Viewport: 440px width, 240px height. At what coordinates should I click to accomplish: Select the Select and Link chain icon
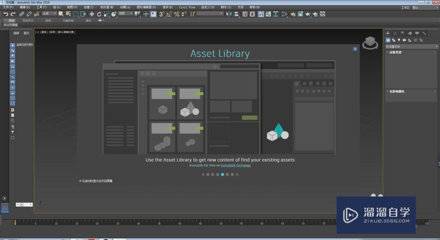(21, 14)
